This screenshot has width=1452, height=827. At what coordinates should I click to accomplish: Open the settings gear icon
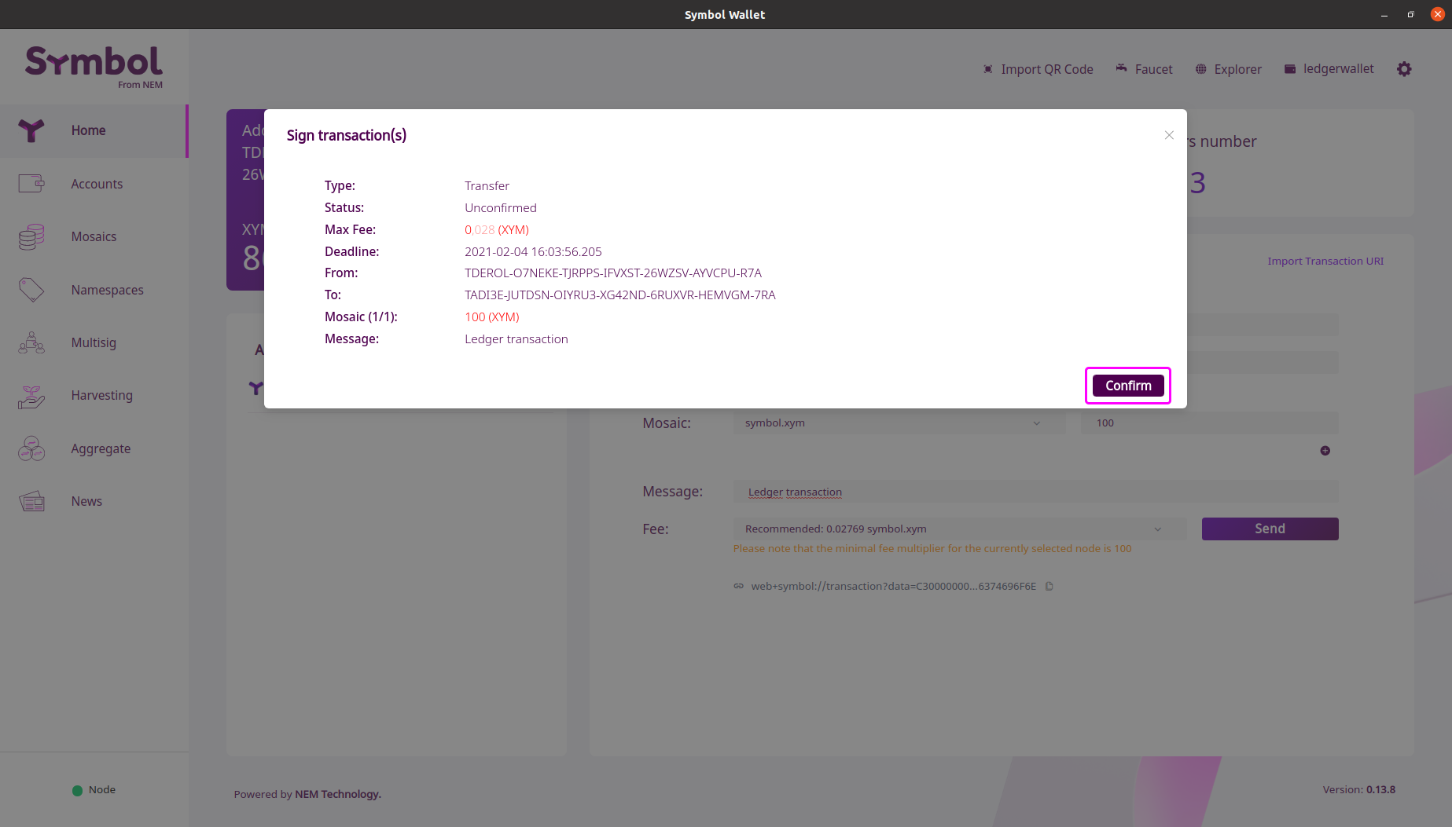1404,69
